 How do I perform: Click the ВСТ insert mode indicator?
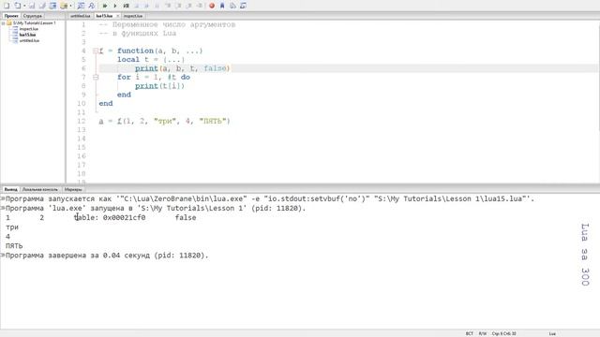pyautogui.click(x=469, y=333)
